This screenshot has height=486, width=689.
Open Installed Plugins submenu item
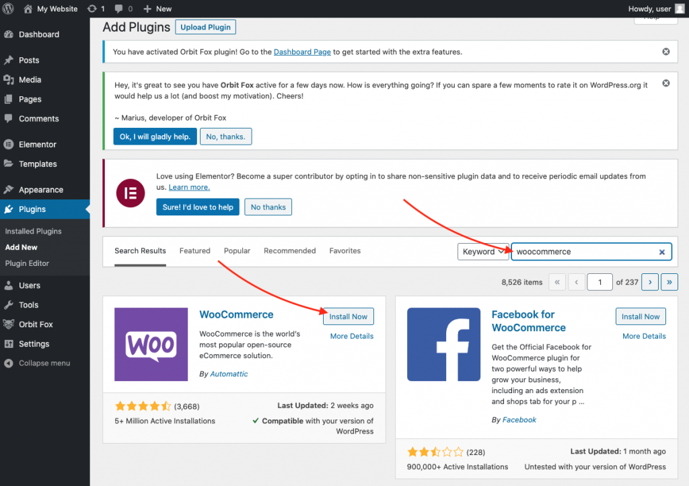34,231
